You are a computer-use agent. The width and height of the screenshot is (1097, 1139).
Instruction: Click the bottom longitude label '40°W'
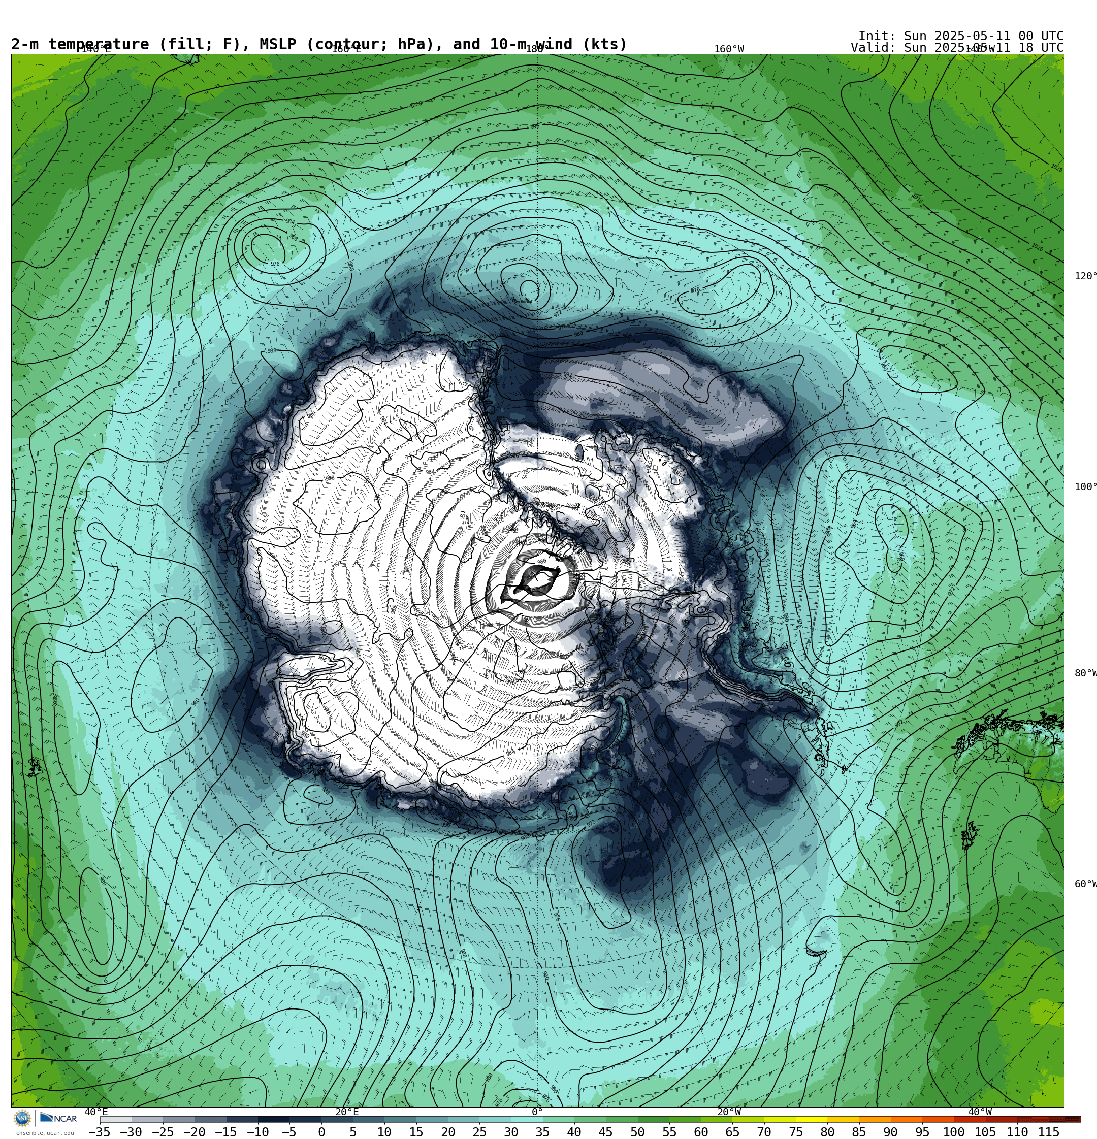[x=980, y=1112]
